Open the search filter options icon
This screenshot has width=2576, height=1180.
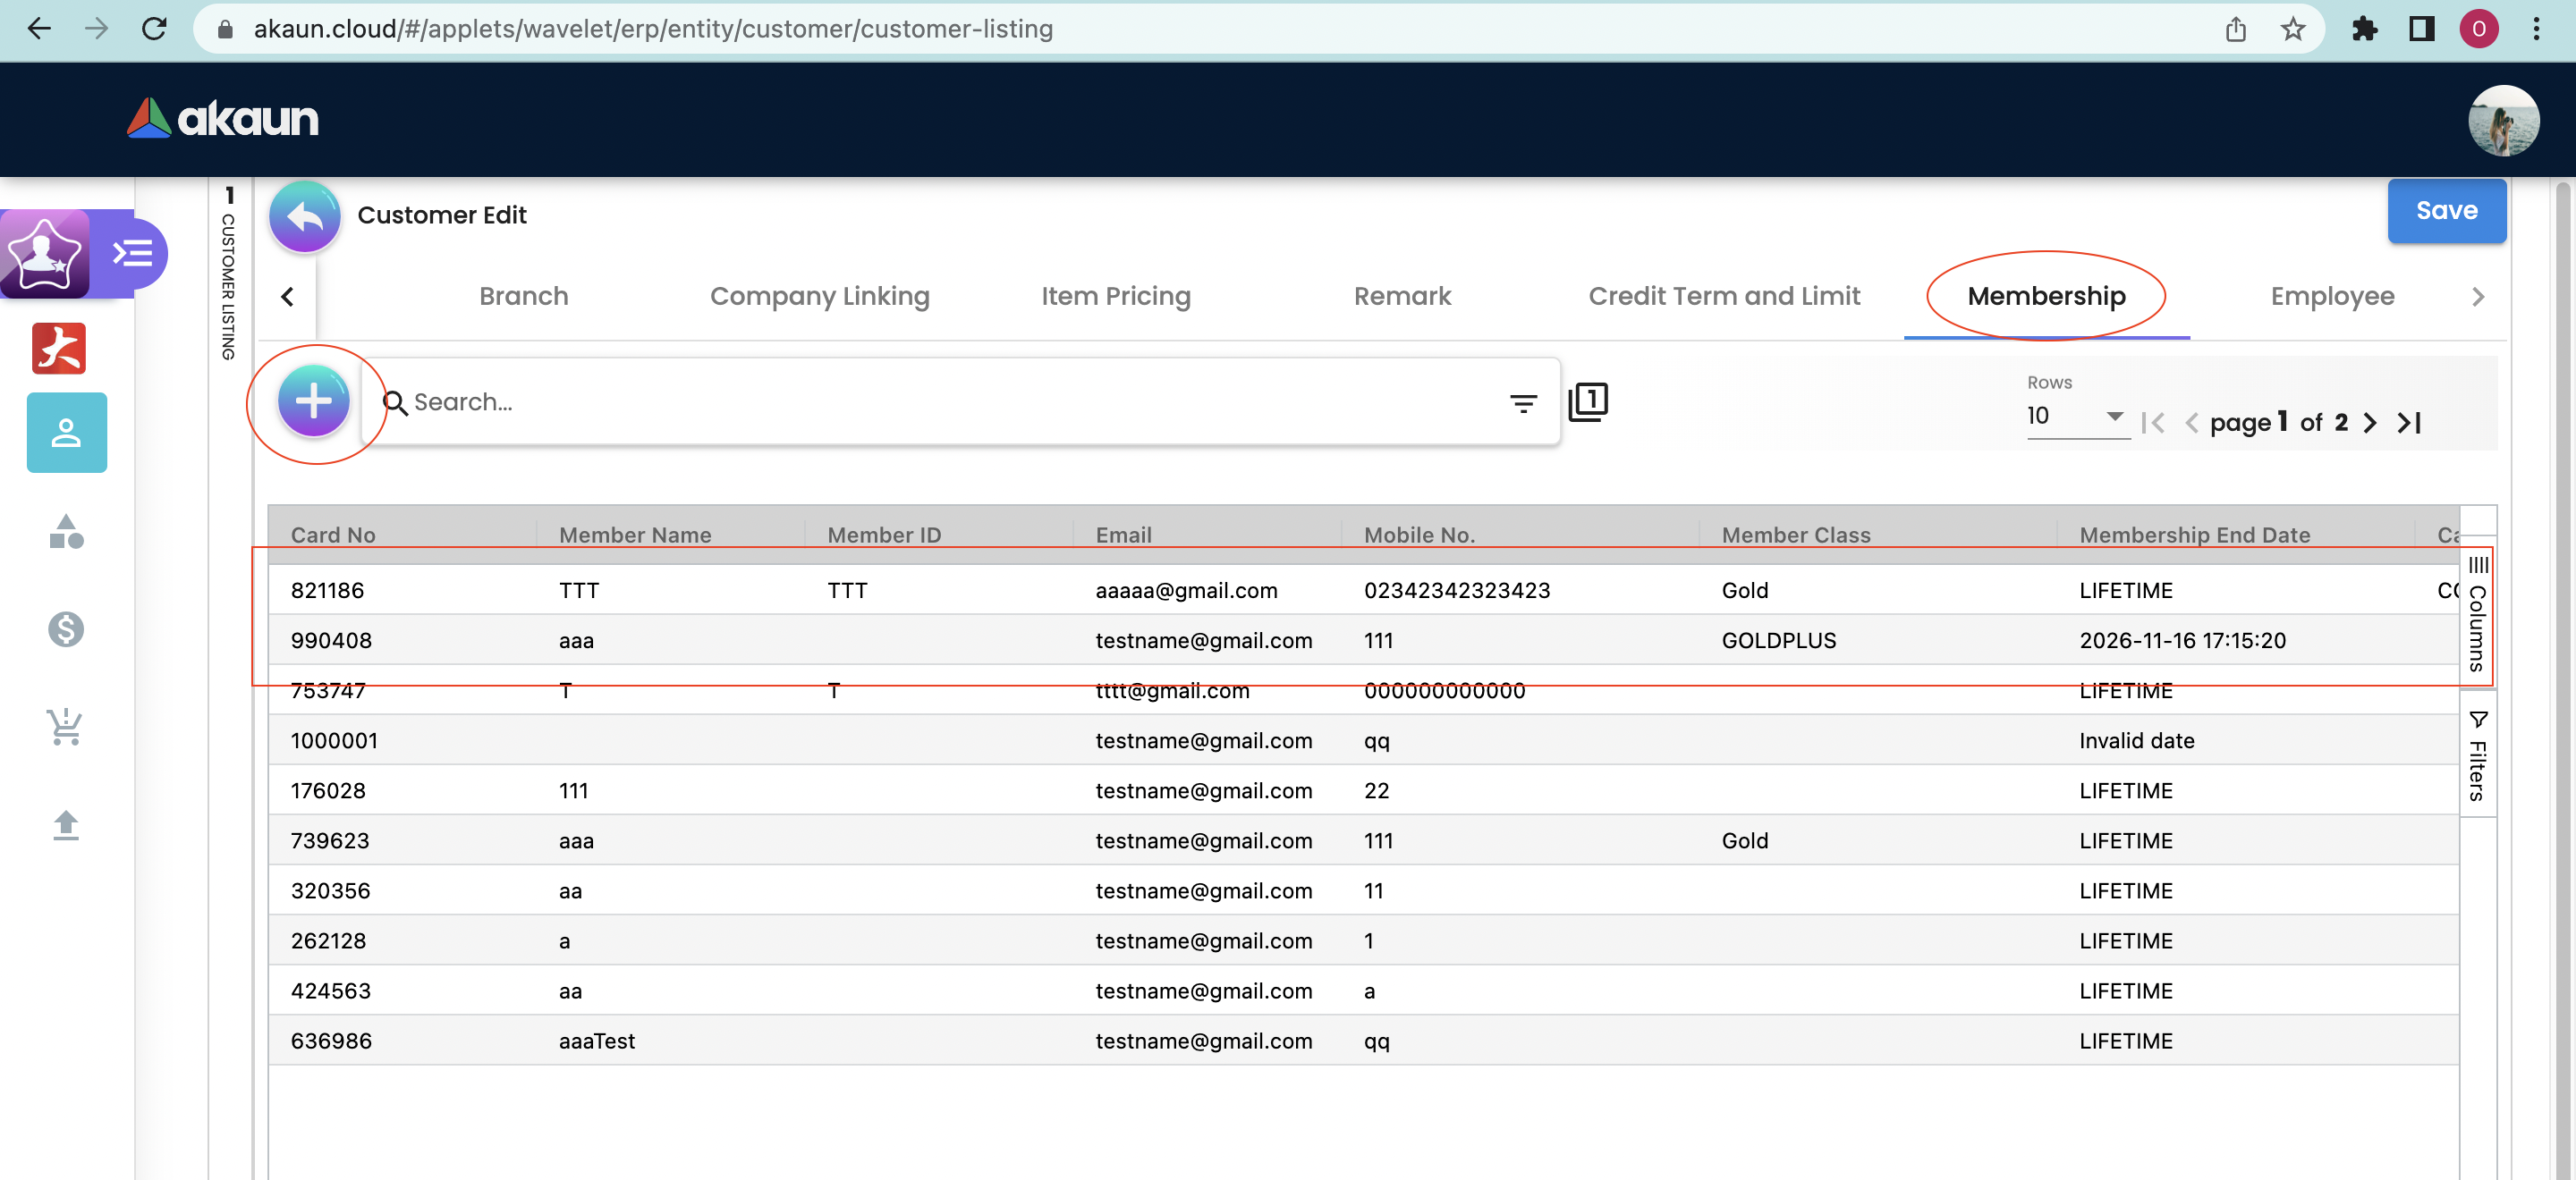pyautogui.click(x=1522, y=404)
